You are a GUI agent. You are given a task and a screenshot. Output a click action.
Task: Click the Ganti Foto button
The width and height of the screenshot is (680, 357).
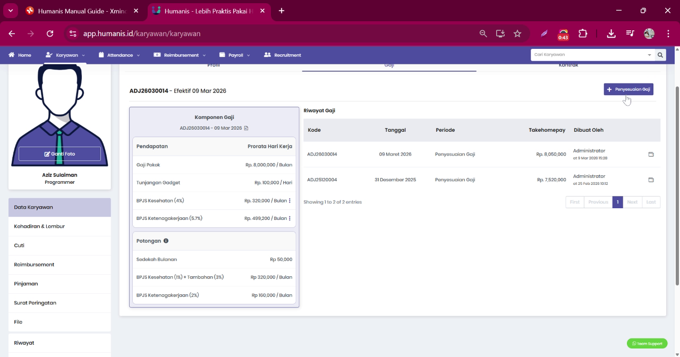coord(59,154)
